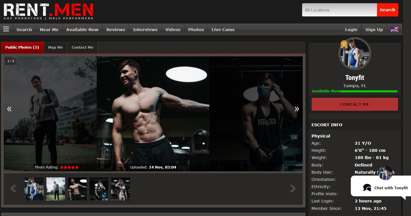Click the 2 hours ago last login value
411x216 pixels.
pyautogui.click(x=368, y=201)
